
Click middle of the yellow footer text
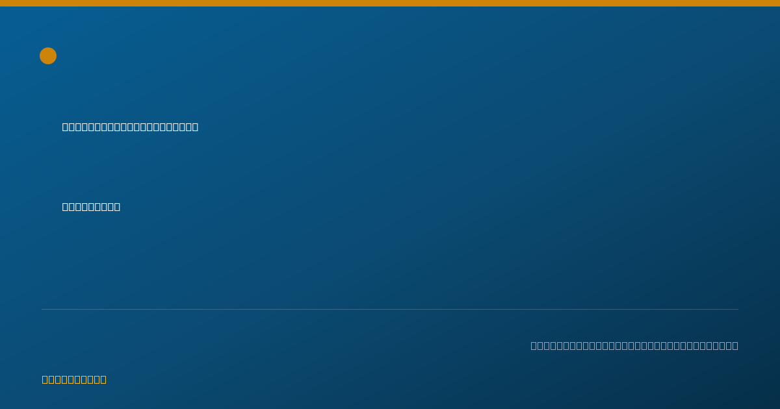click(x=74, y=379)
